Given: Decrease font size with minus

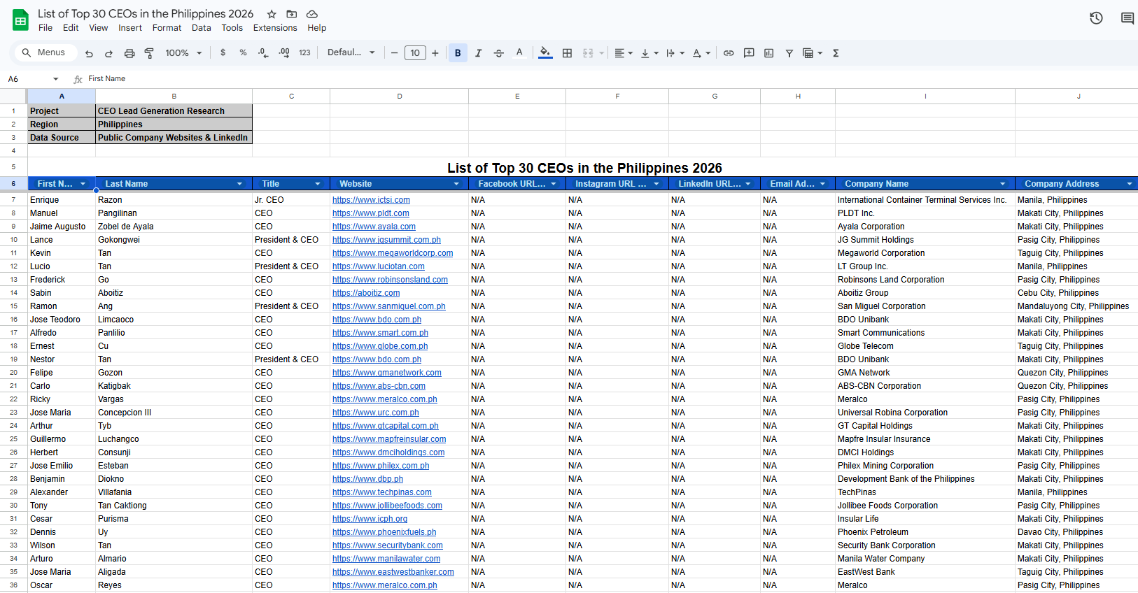Looking at the screenshot, I should pos(395,53).
